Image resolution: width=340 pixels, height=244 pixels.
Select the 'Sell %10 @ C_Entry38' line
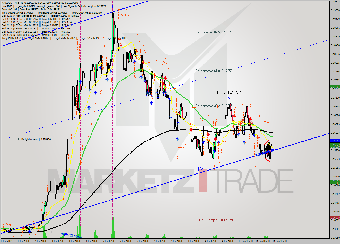click(36, 19)
